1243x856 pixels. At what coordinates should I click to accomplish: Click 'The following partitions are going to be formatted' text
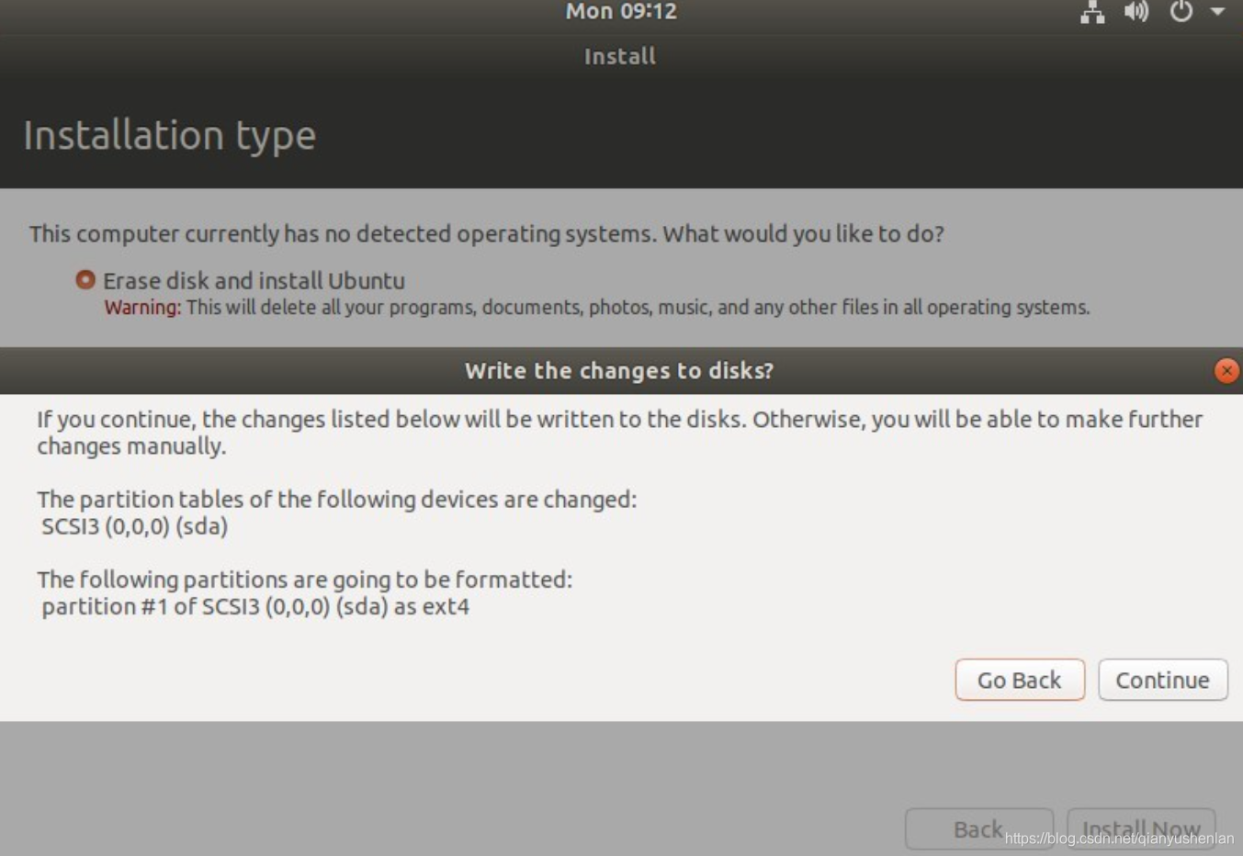[304, 580]
